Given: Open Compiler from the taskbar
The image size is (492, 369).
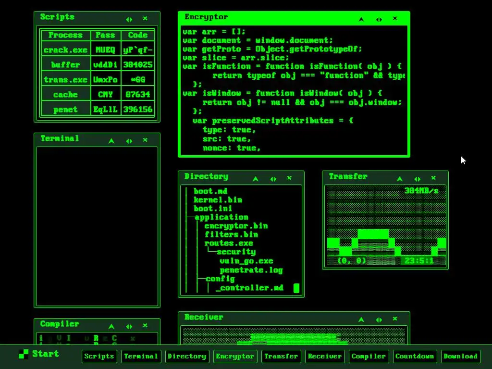Looking at the screenshot, I should (x=369, y=357).
